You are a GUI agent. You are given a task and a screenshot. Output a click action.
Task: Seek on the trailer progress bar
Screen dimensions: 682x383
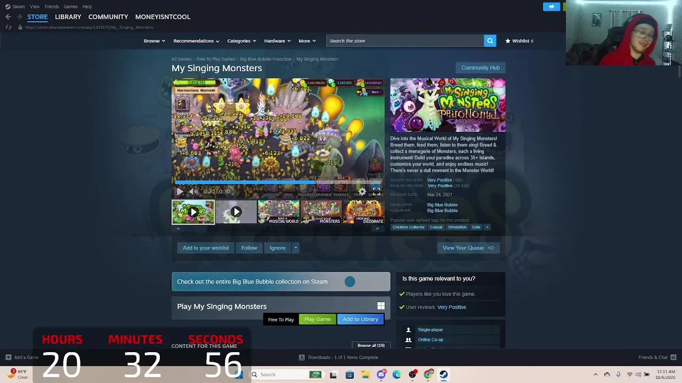[277, 182]
